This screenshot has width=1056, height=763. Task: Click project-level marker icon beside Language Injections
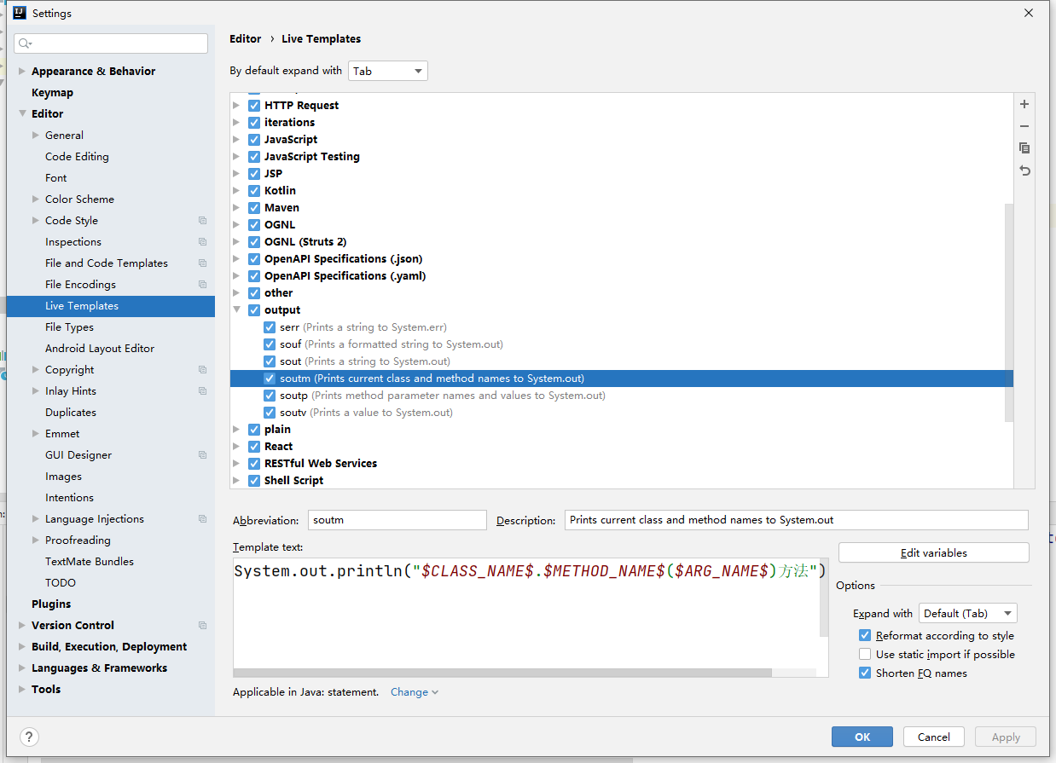point(202,519)
